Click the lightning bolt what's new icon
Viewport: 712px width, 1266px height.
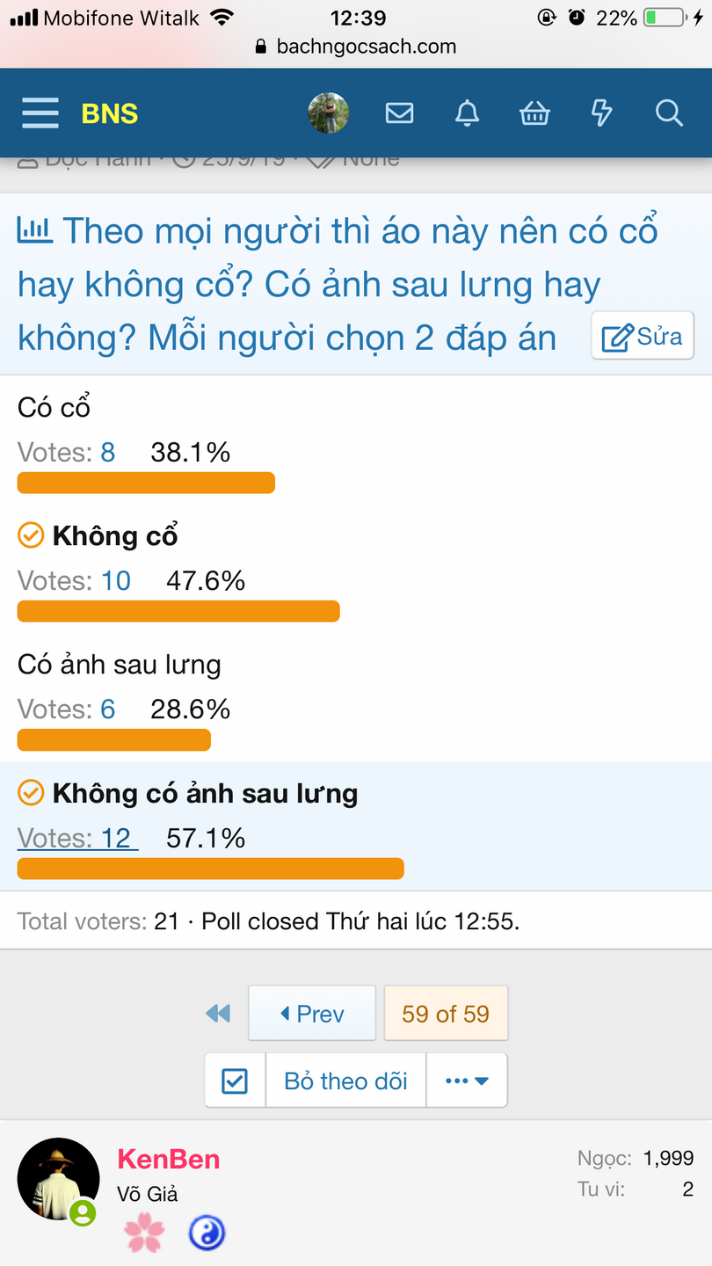[x=601, y=113]
